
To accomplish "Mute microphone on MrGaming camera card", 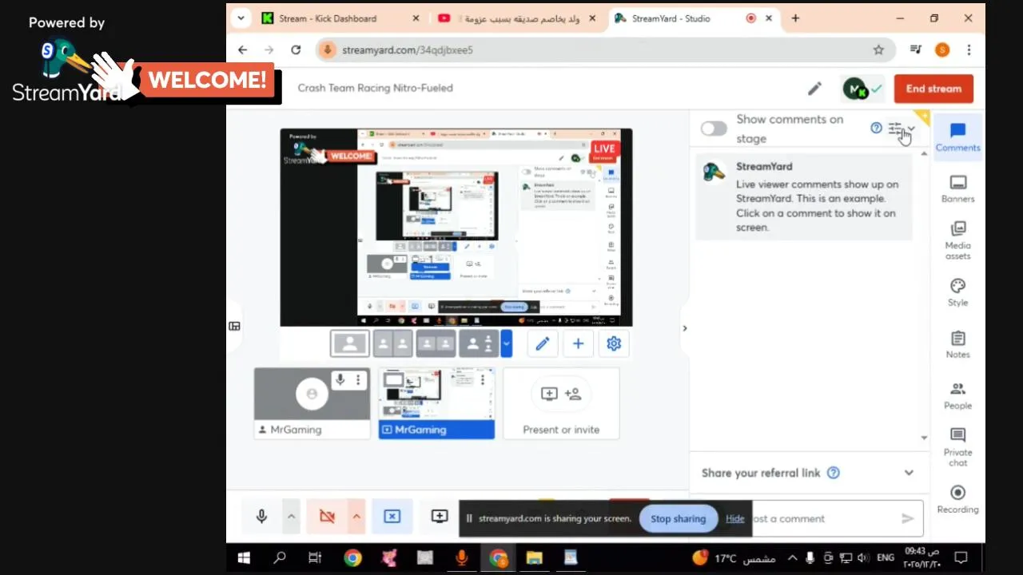I will click(x=340, y=380).
